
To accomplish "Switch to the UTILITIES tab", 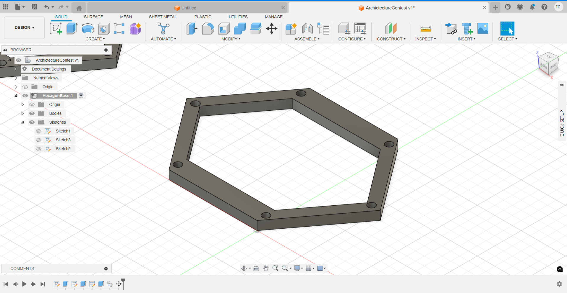I will coord(238,17).
